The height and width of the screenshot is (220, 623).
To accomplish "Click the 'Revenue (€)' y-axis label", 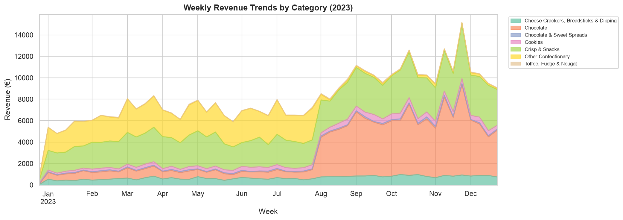I will 7,100.
